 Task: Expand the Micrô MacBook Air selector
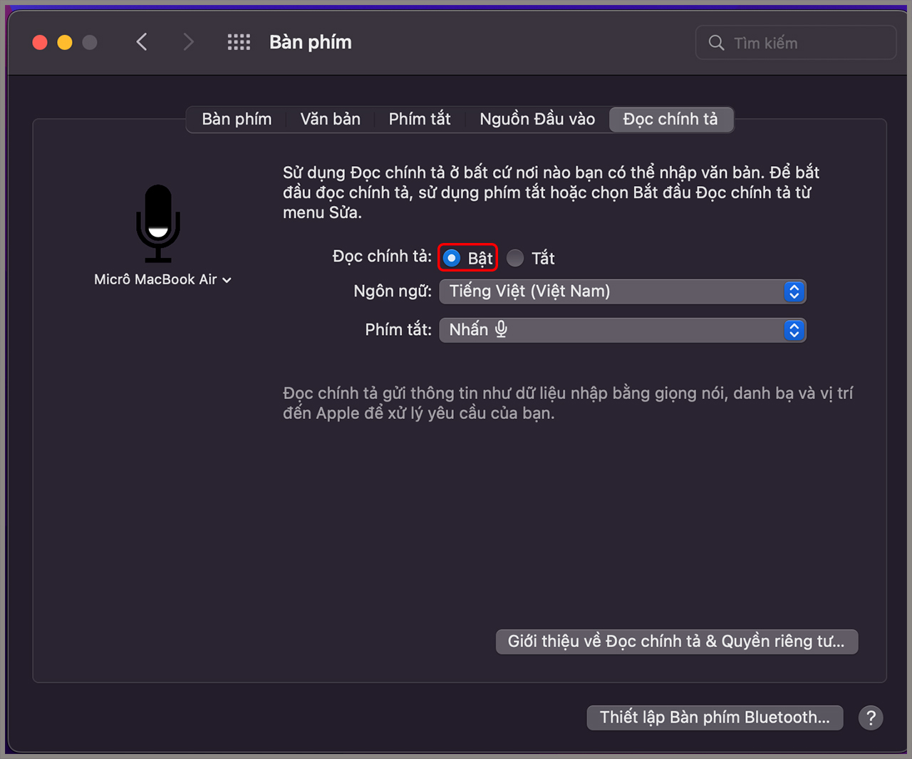(162, 279)
